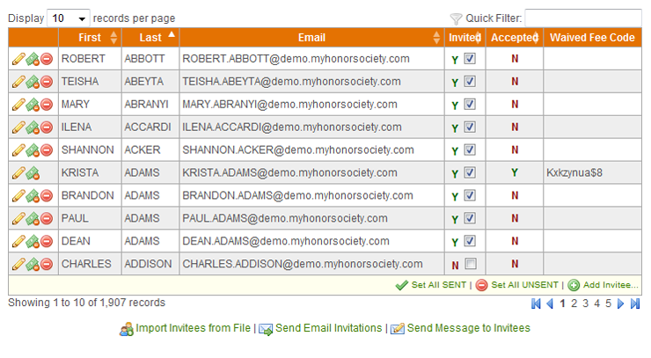The image size is (651, 358).
Task: Click the red delete icon for CHARLES ADDISON
Action: [47, 264]
